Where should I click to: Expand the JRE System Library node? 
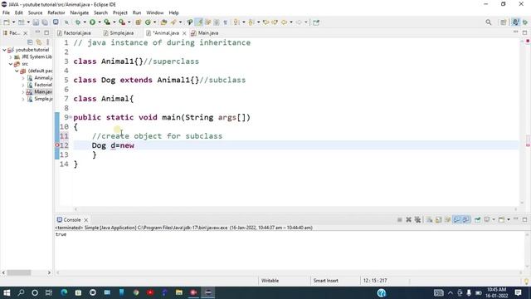pos(11,57)
